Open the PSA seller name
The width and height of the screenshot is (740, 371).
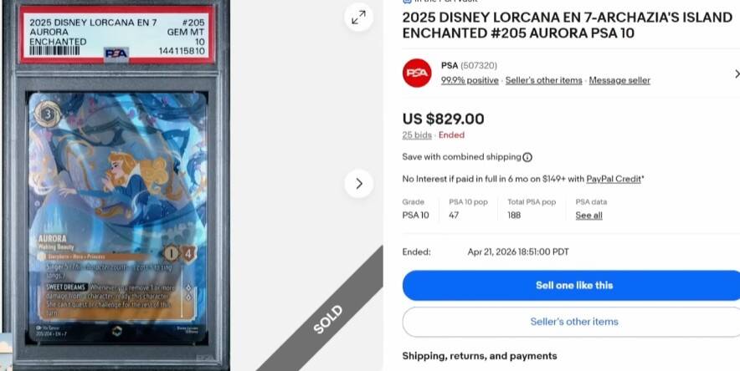coord(450,66)
